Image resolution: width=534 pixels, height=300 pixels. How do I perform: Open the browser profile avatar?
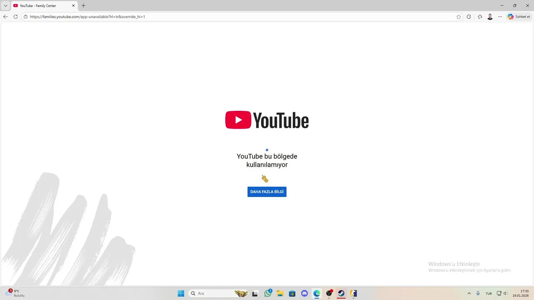(490, 17)
